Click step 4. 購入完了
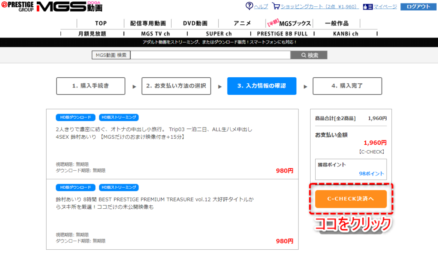 pos(347,86)
